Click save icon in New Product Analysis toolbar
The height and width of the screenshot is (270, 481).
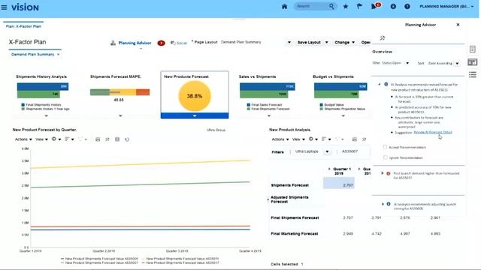tap(354, 139)
